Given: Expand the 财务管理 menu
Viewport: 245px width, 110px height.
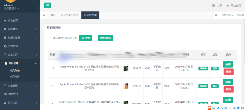Looking at the screenshot, I should click(x=20, y=94).
